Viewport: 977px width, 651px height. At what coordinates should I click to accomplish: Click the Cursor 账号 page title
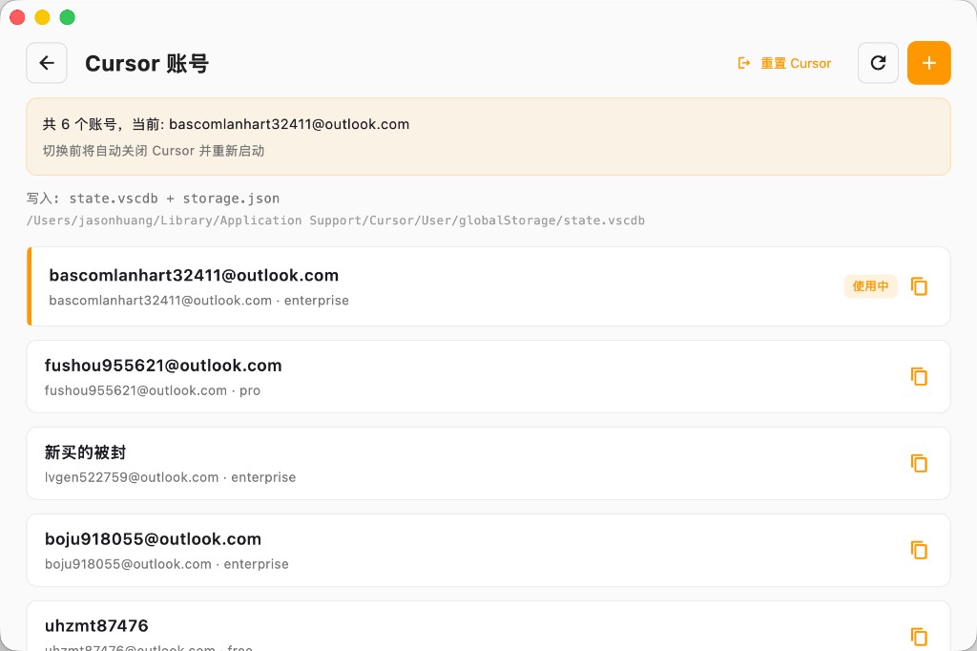(147, 63)
